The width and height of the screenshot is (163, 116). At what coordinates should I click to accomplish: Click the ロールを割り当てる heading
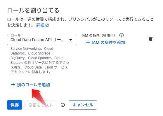(x=33, y=10)
